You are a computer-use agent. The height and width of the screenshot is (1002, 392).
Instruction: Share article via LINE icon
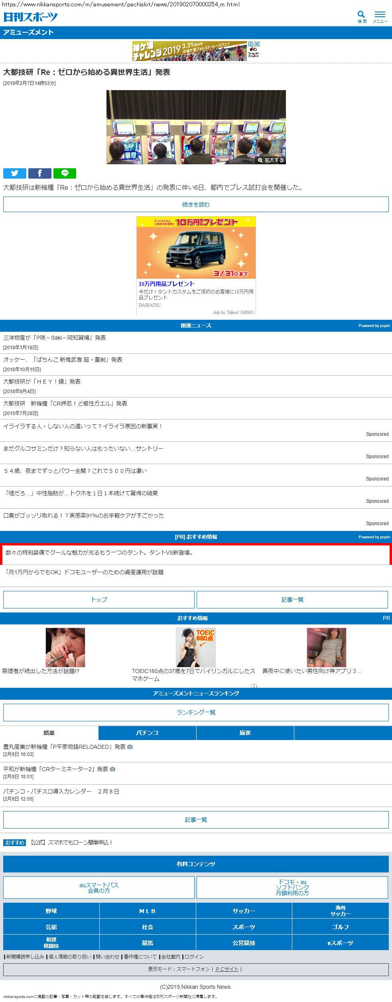(65, 173)
